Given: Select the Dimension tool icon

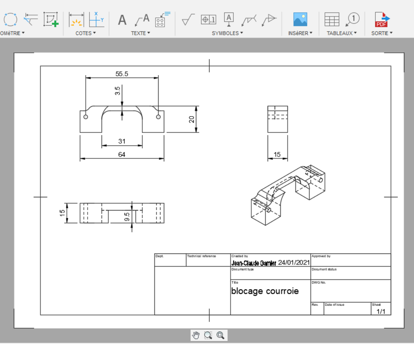Looking at the screenshot, I should [76, 20].
